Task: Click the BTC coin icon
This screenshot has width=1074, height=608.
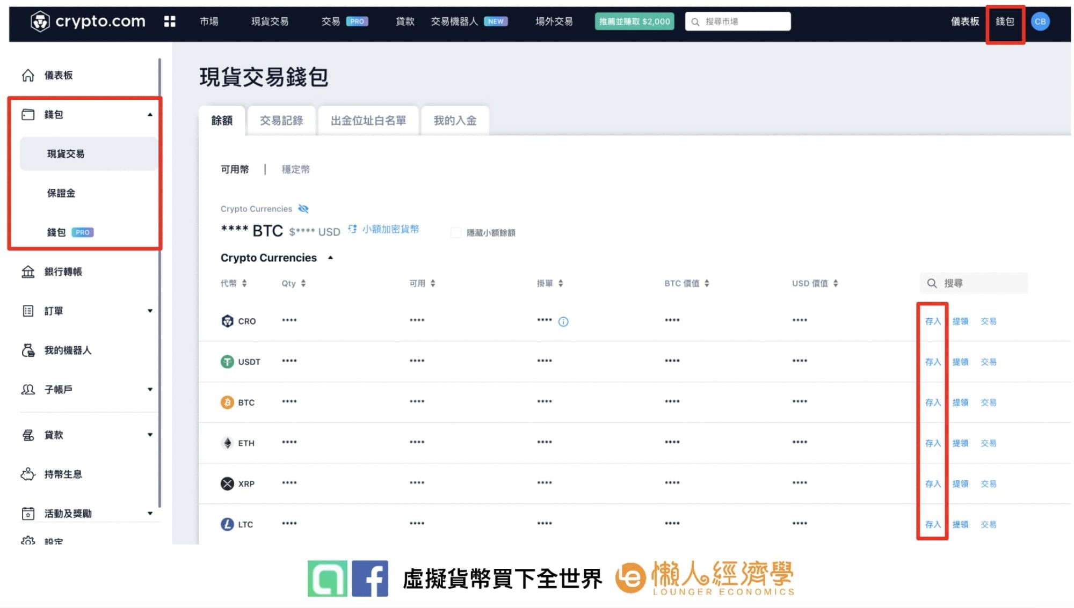Action: click(x=227, y=402)
